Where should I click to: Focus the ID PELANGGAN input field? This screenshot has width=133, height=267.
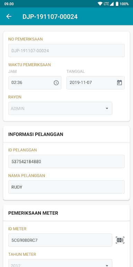pyautogui.click(x=66, y=161)
